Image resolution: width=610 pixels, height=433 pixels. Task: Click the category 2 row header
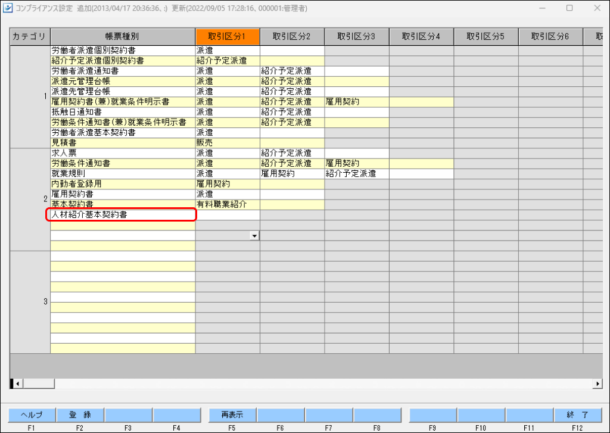coord(30,199)
